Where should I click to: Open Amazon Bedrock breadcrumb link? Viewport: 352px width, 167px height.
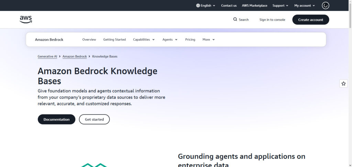(75, 56)
